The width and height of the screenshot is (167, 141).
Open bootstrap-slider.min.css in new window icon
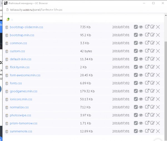tap(147, 27)
